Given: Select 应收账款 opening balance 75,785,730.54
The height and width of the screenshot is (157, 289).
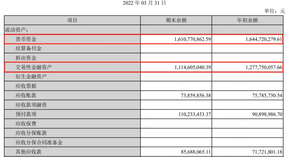Looking at the screenshot, I should coord(267,95).
